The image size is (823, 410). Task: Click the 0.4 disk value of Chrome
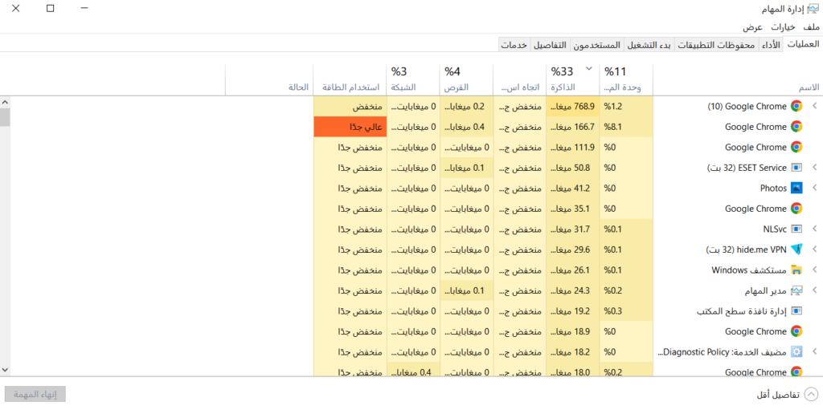pos(467,126)
